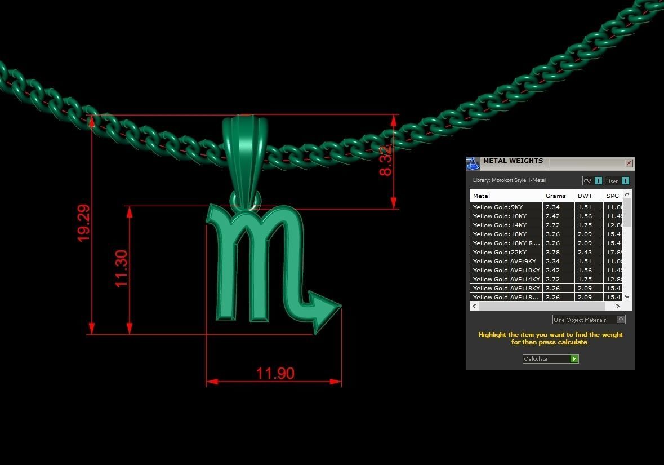Click the vertical scrollbar thumb
664x465 pixels.
pos(627,213)
